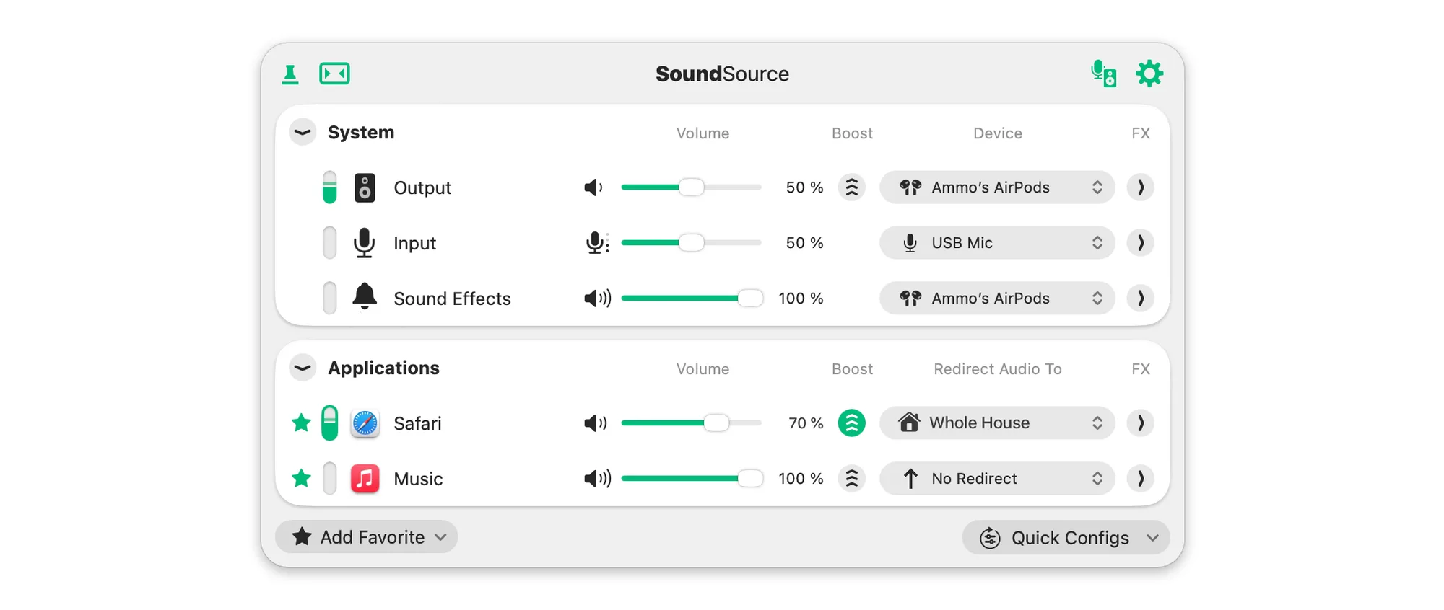1444x610 pixels.
Task: Open SoundSource settings gear
Action: pos(1149,74)
